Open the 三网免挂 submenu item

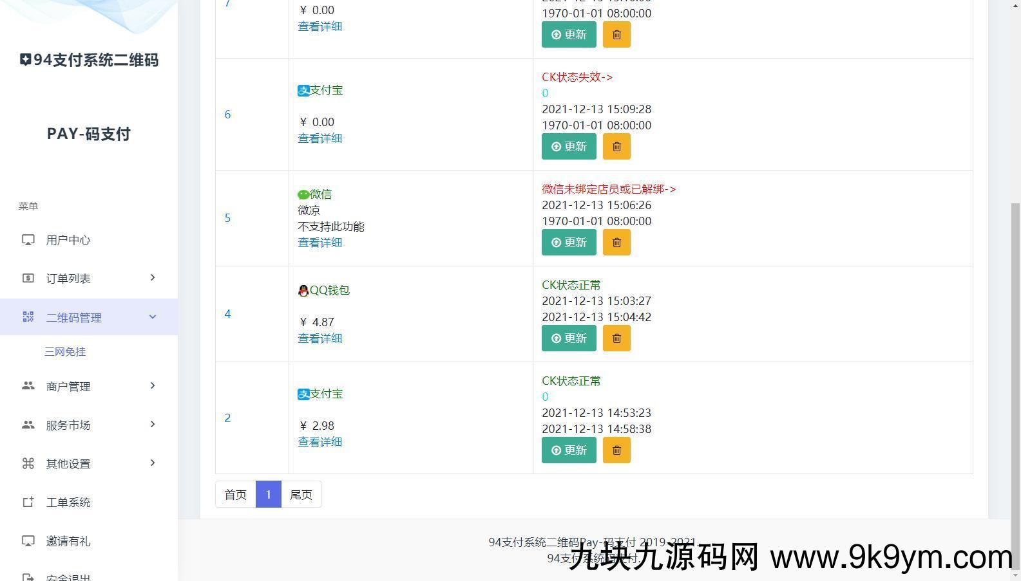(x=65, y=352)
